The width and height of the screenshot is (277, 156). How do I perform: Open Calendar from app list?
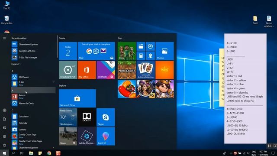tap(33, 123)
